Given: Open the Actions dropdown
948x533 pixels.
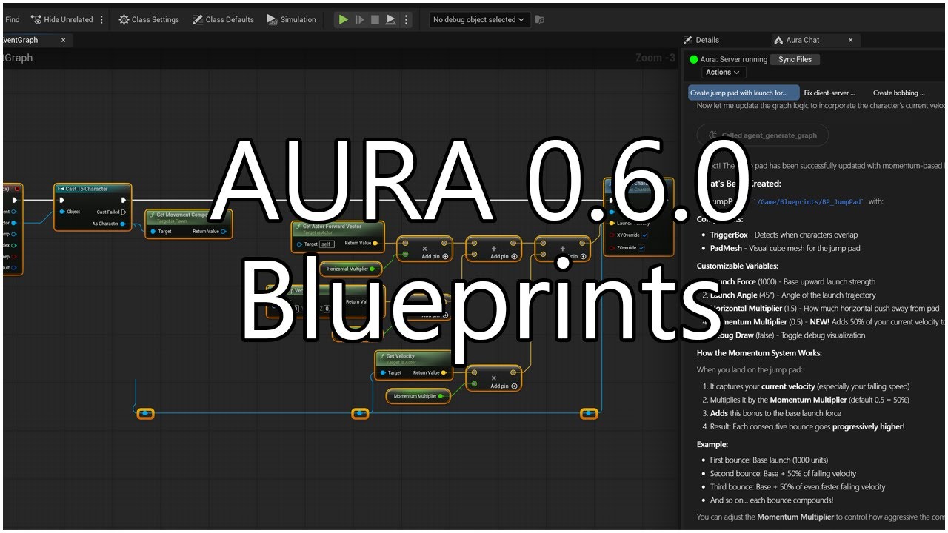Looking at the screenshot, I should click(723, 73).
